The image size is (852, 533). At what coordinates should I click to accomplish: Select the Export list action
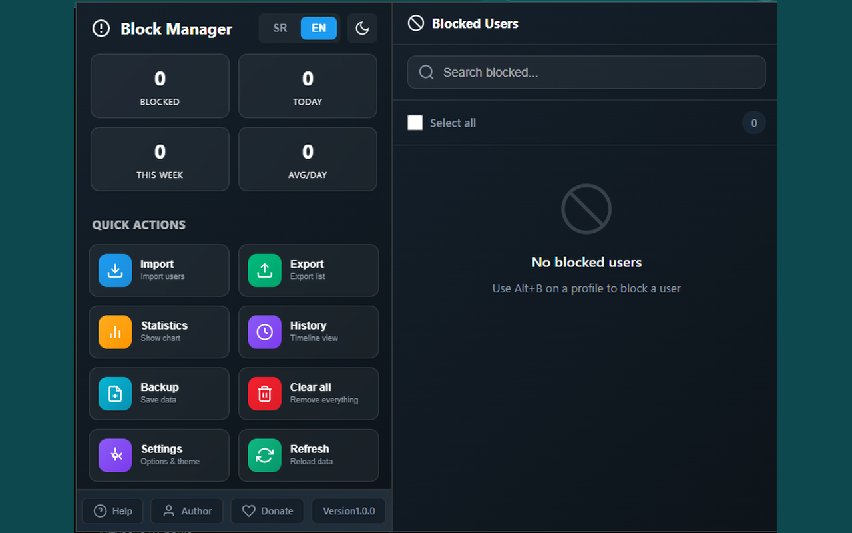(308, 270)
